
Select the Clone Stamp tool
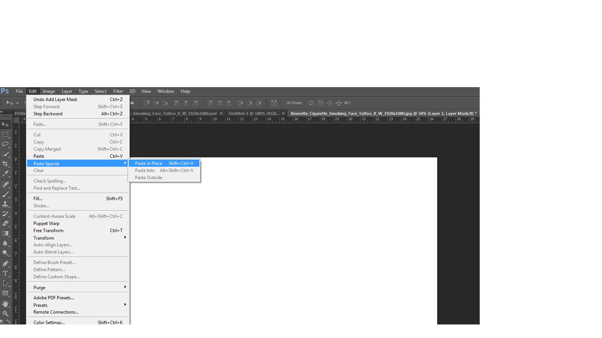click(6, 204)
